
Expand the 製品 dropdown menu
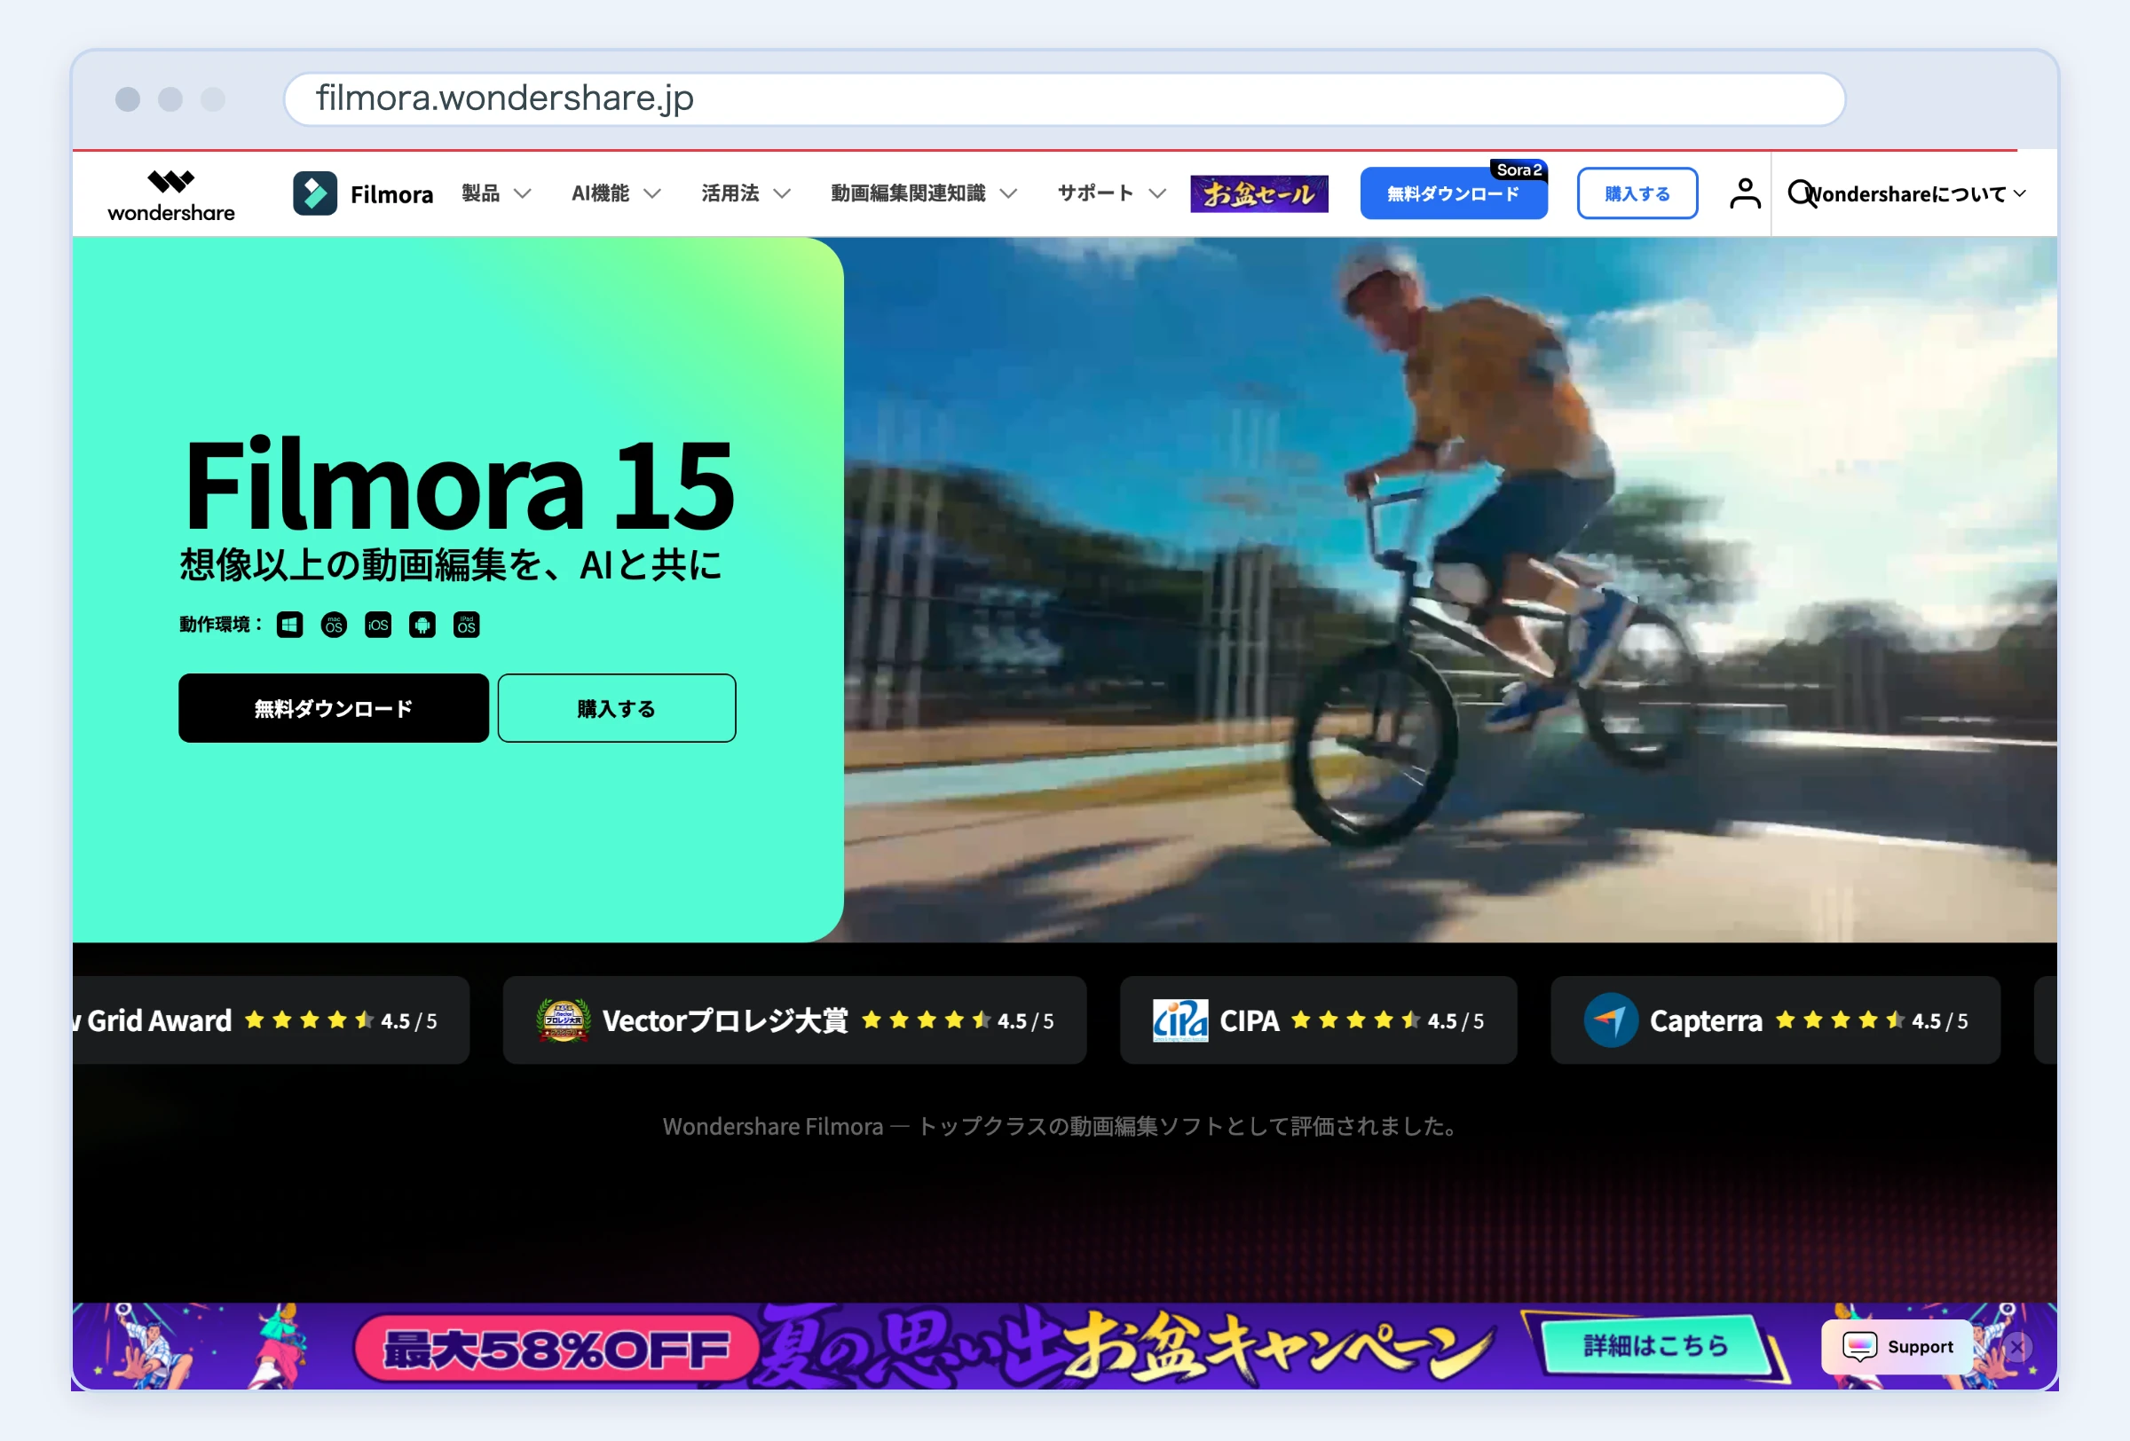[x=496, y=193]
